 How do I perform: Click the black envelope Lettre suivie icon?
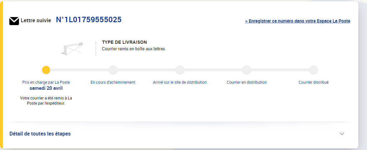click(x=14, y=21)
